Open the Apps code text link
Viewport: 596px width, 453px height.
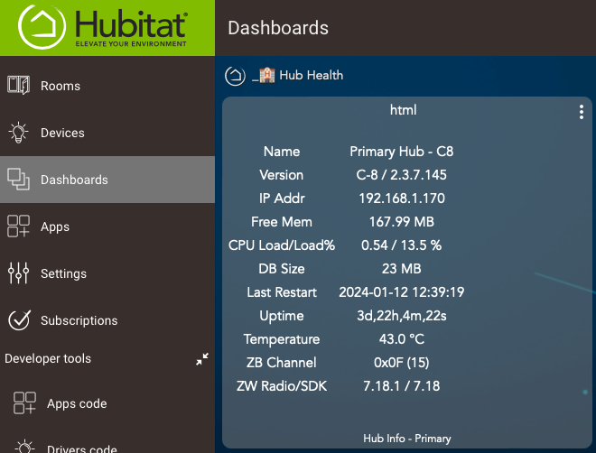77,403
